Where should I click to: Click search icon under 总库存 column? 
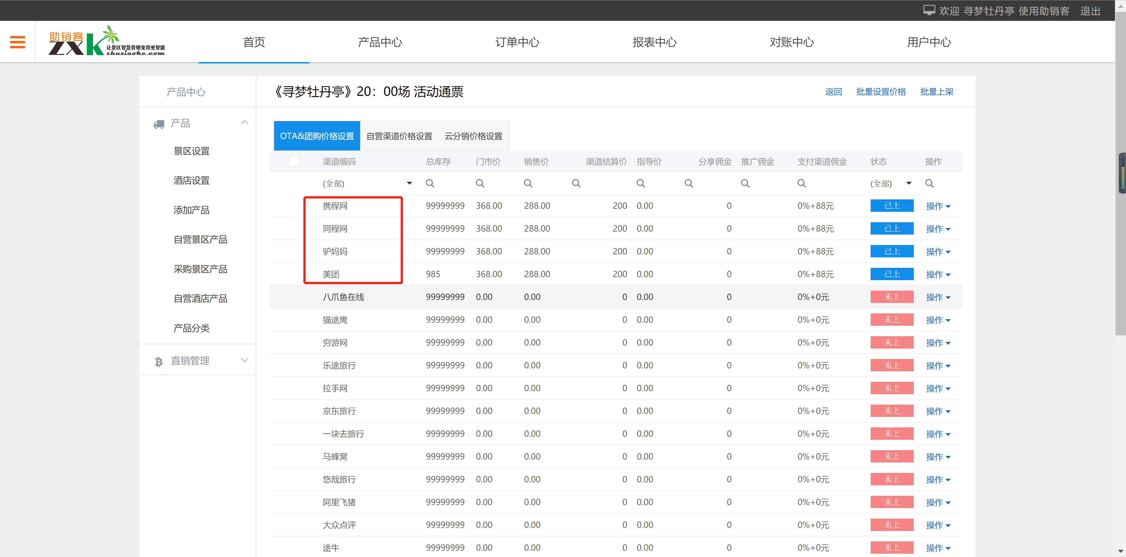coord(430,183)
